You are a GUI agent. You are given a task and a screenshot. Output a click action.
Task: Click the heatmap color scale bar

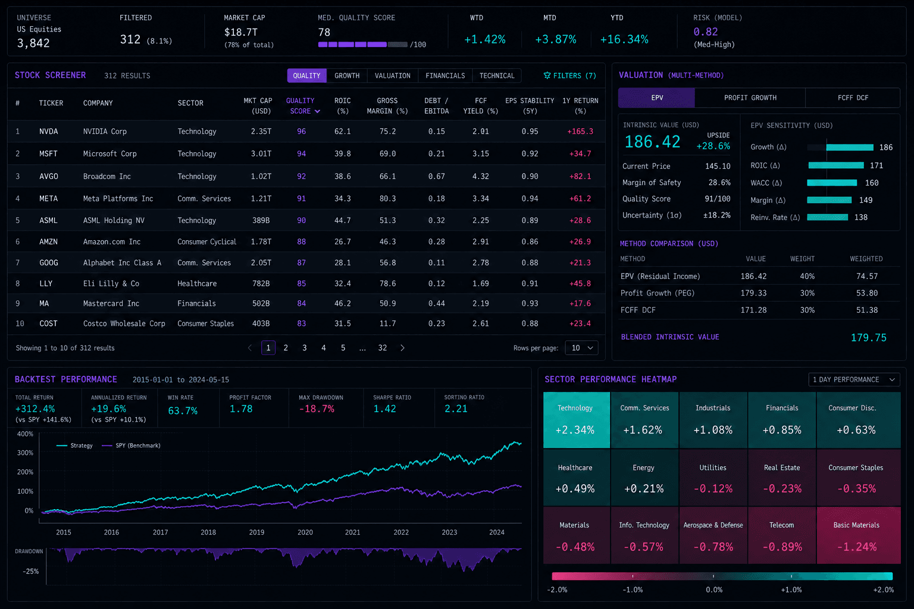722,576
